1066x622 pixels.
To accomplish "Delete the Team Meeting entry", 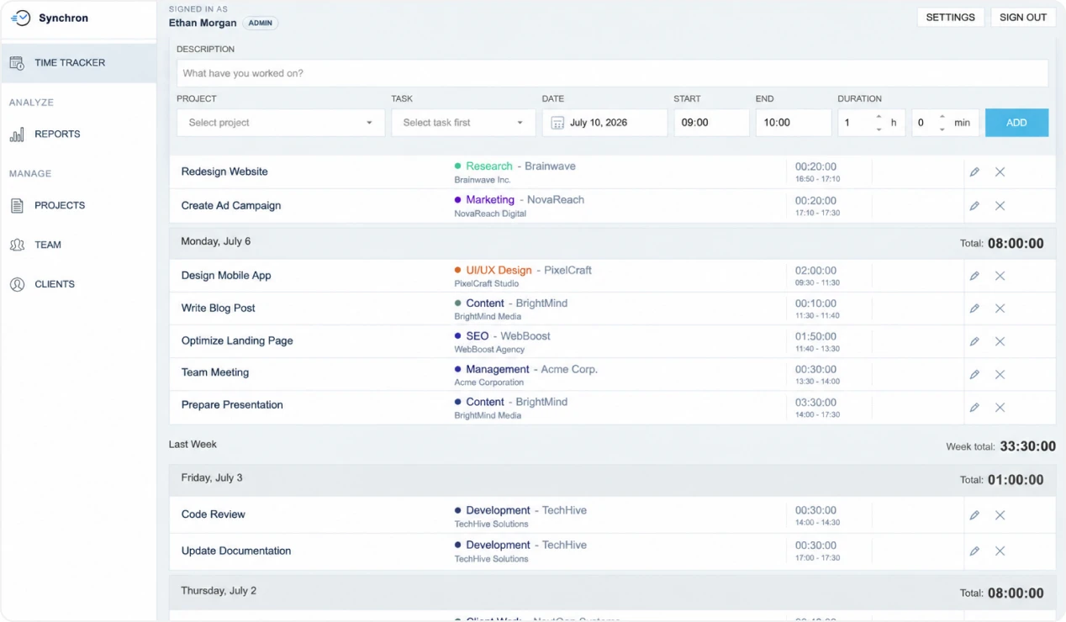I will click(x=1000, y=374).
